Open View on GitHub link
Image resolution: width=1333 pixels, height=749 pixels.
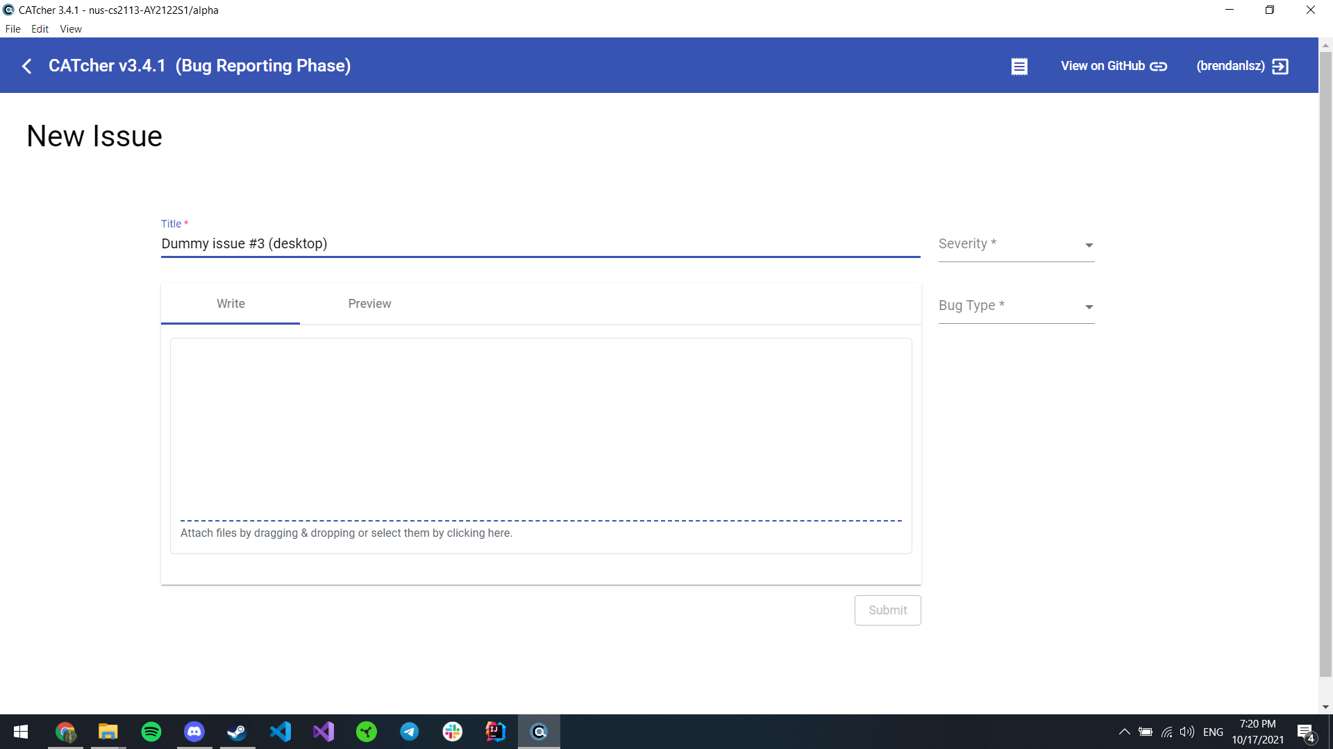coord(1113,66)
